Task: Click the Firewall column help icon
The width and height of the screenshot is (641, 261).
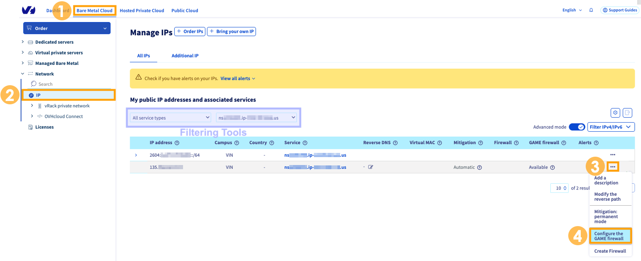Action: point(516,143)
